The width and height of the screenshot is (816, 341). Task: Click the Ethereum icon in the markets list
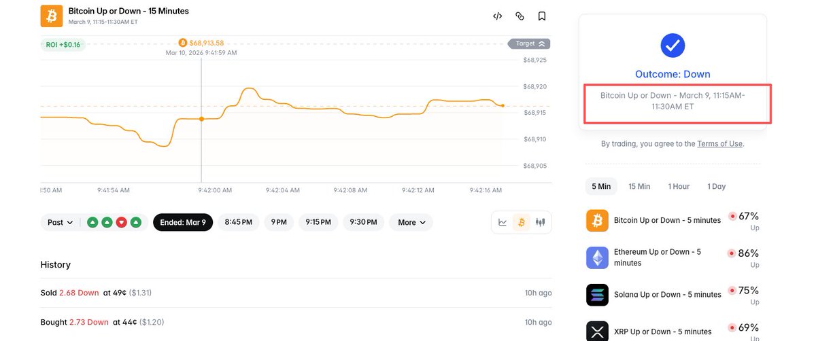[x=597, y=257]
